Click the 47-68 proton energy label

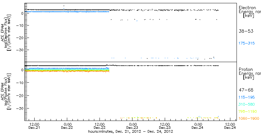tap(246, 90)
